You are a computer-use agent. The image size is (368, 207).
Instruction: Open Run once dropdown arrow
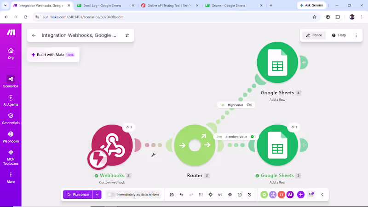coord(97,195)
